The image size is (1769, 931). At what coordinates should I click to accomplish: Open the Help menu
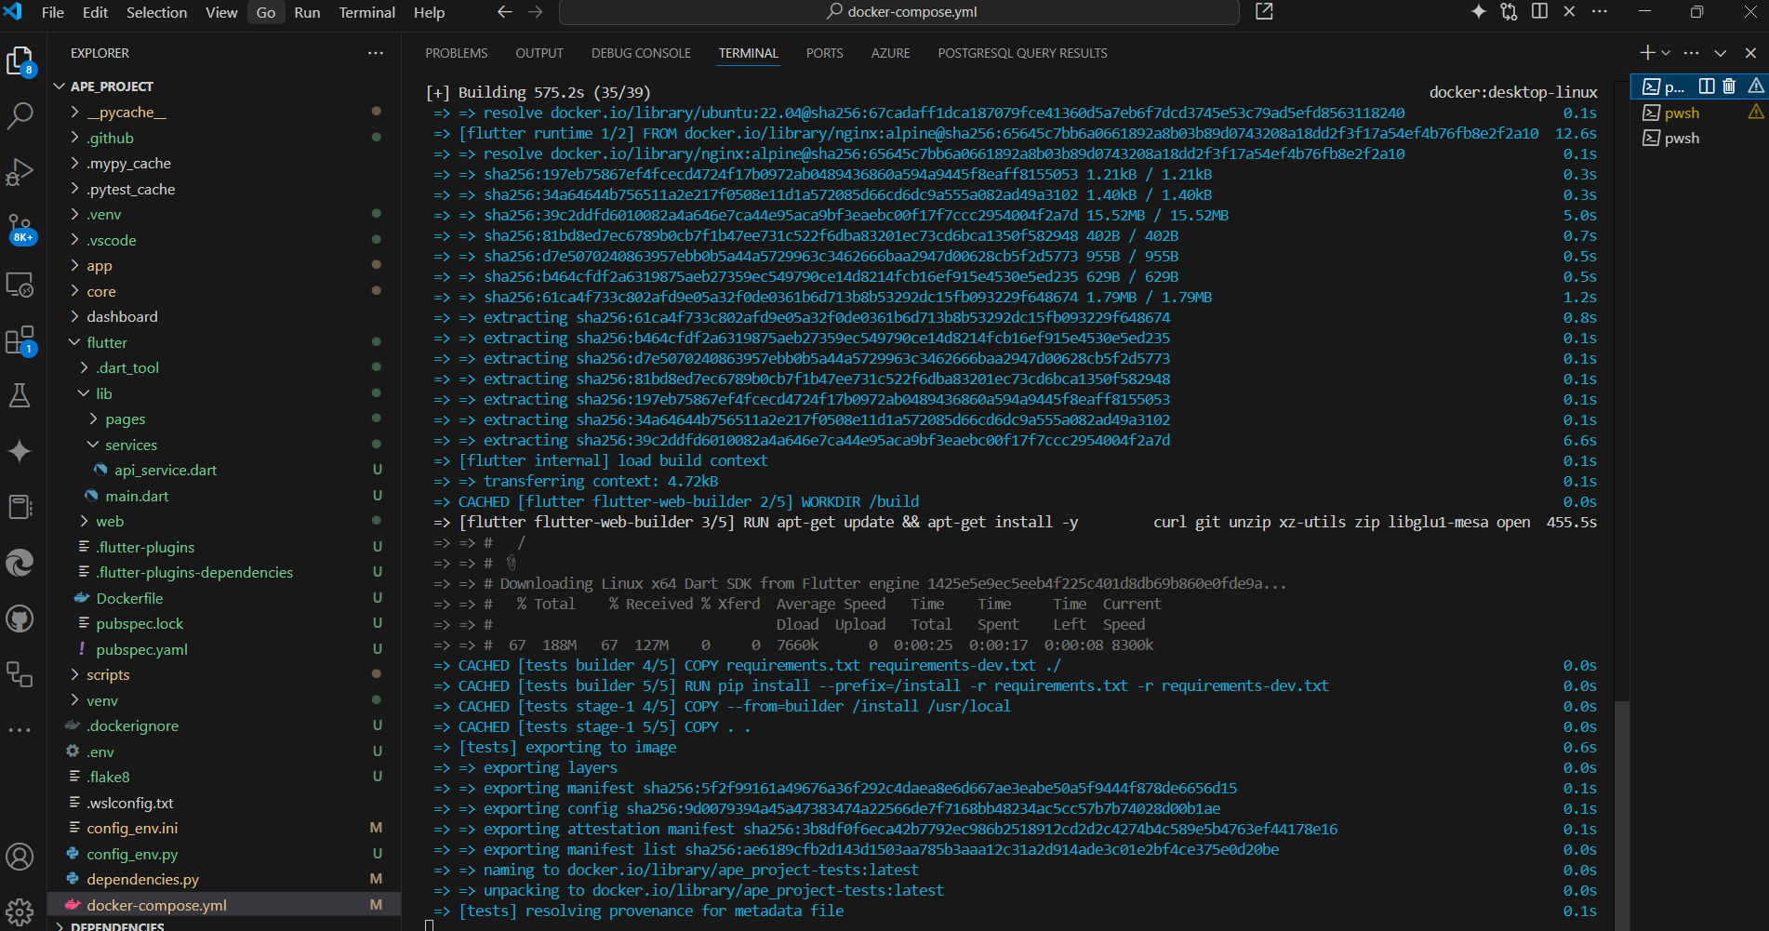429,12
